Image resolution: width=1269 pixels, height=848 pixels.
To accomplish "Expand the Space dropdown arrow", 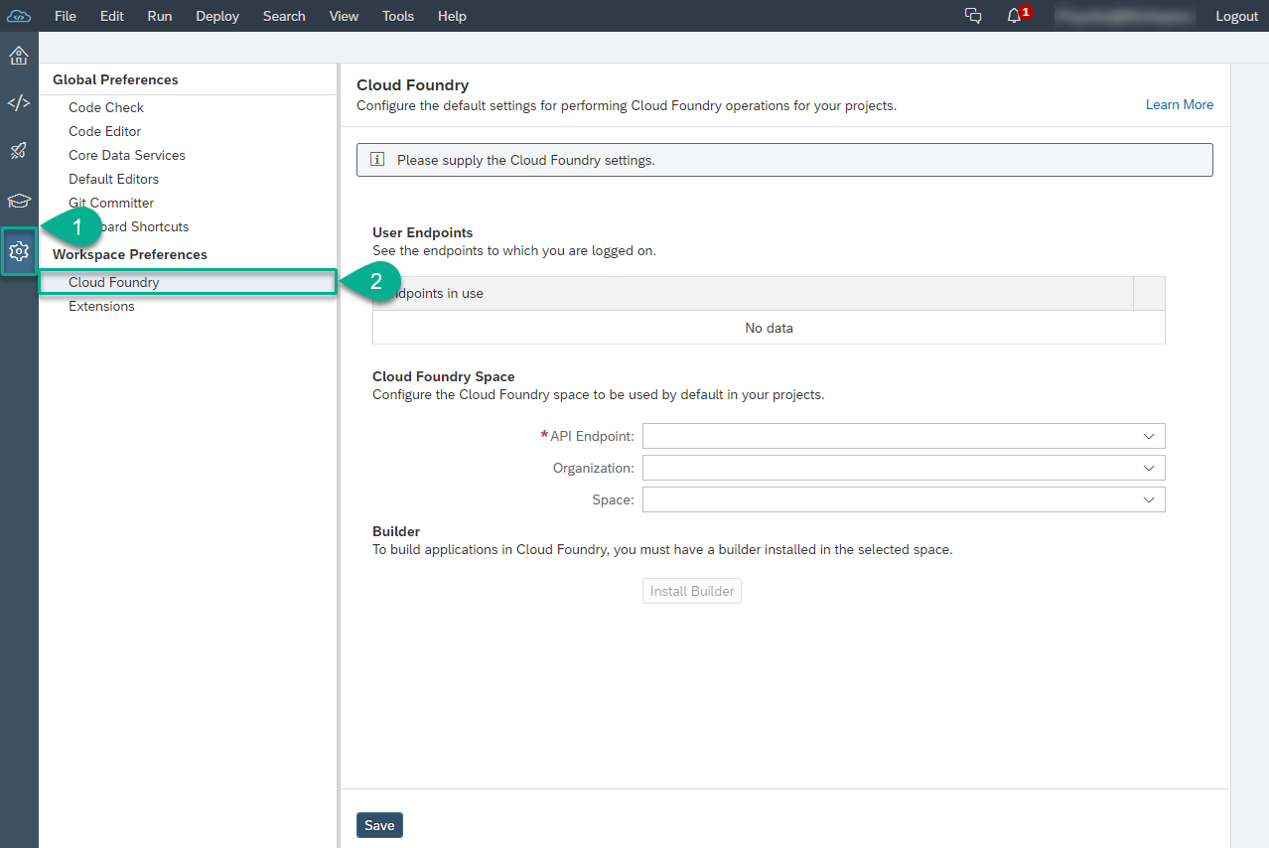I will (x=1149, y=499).
